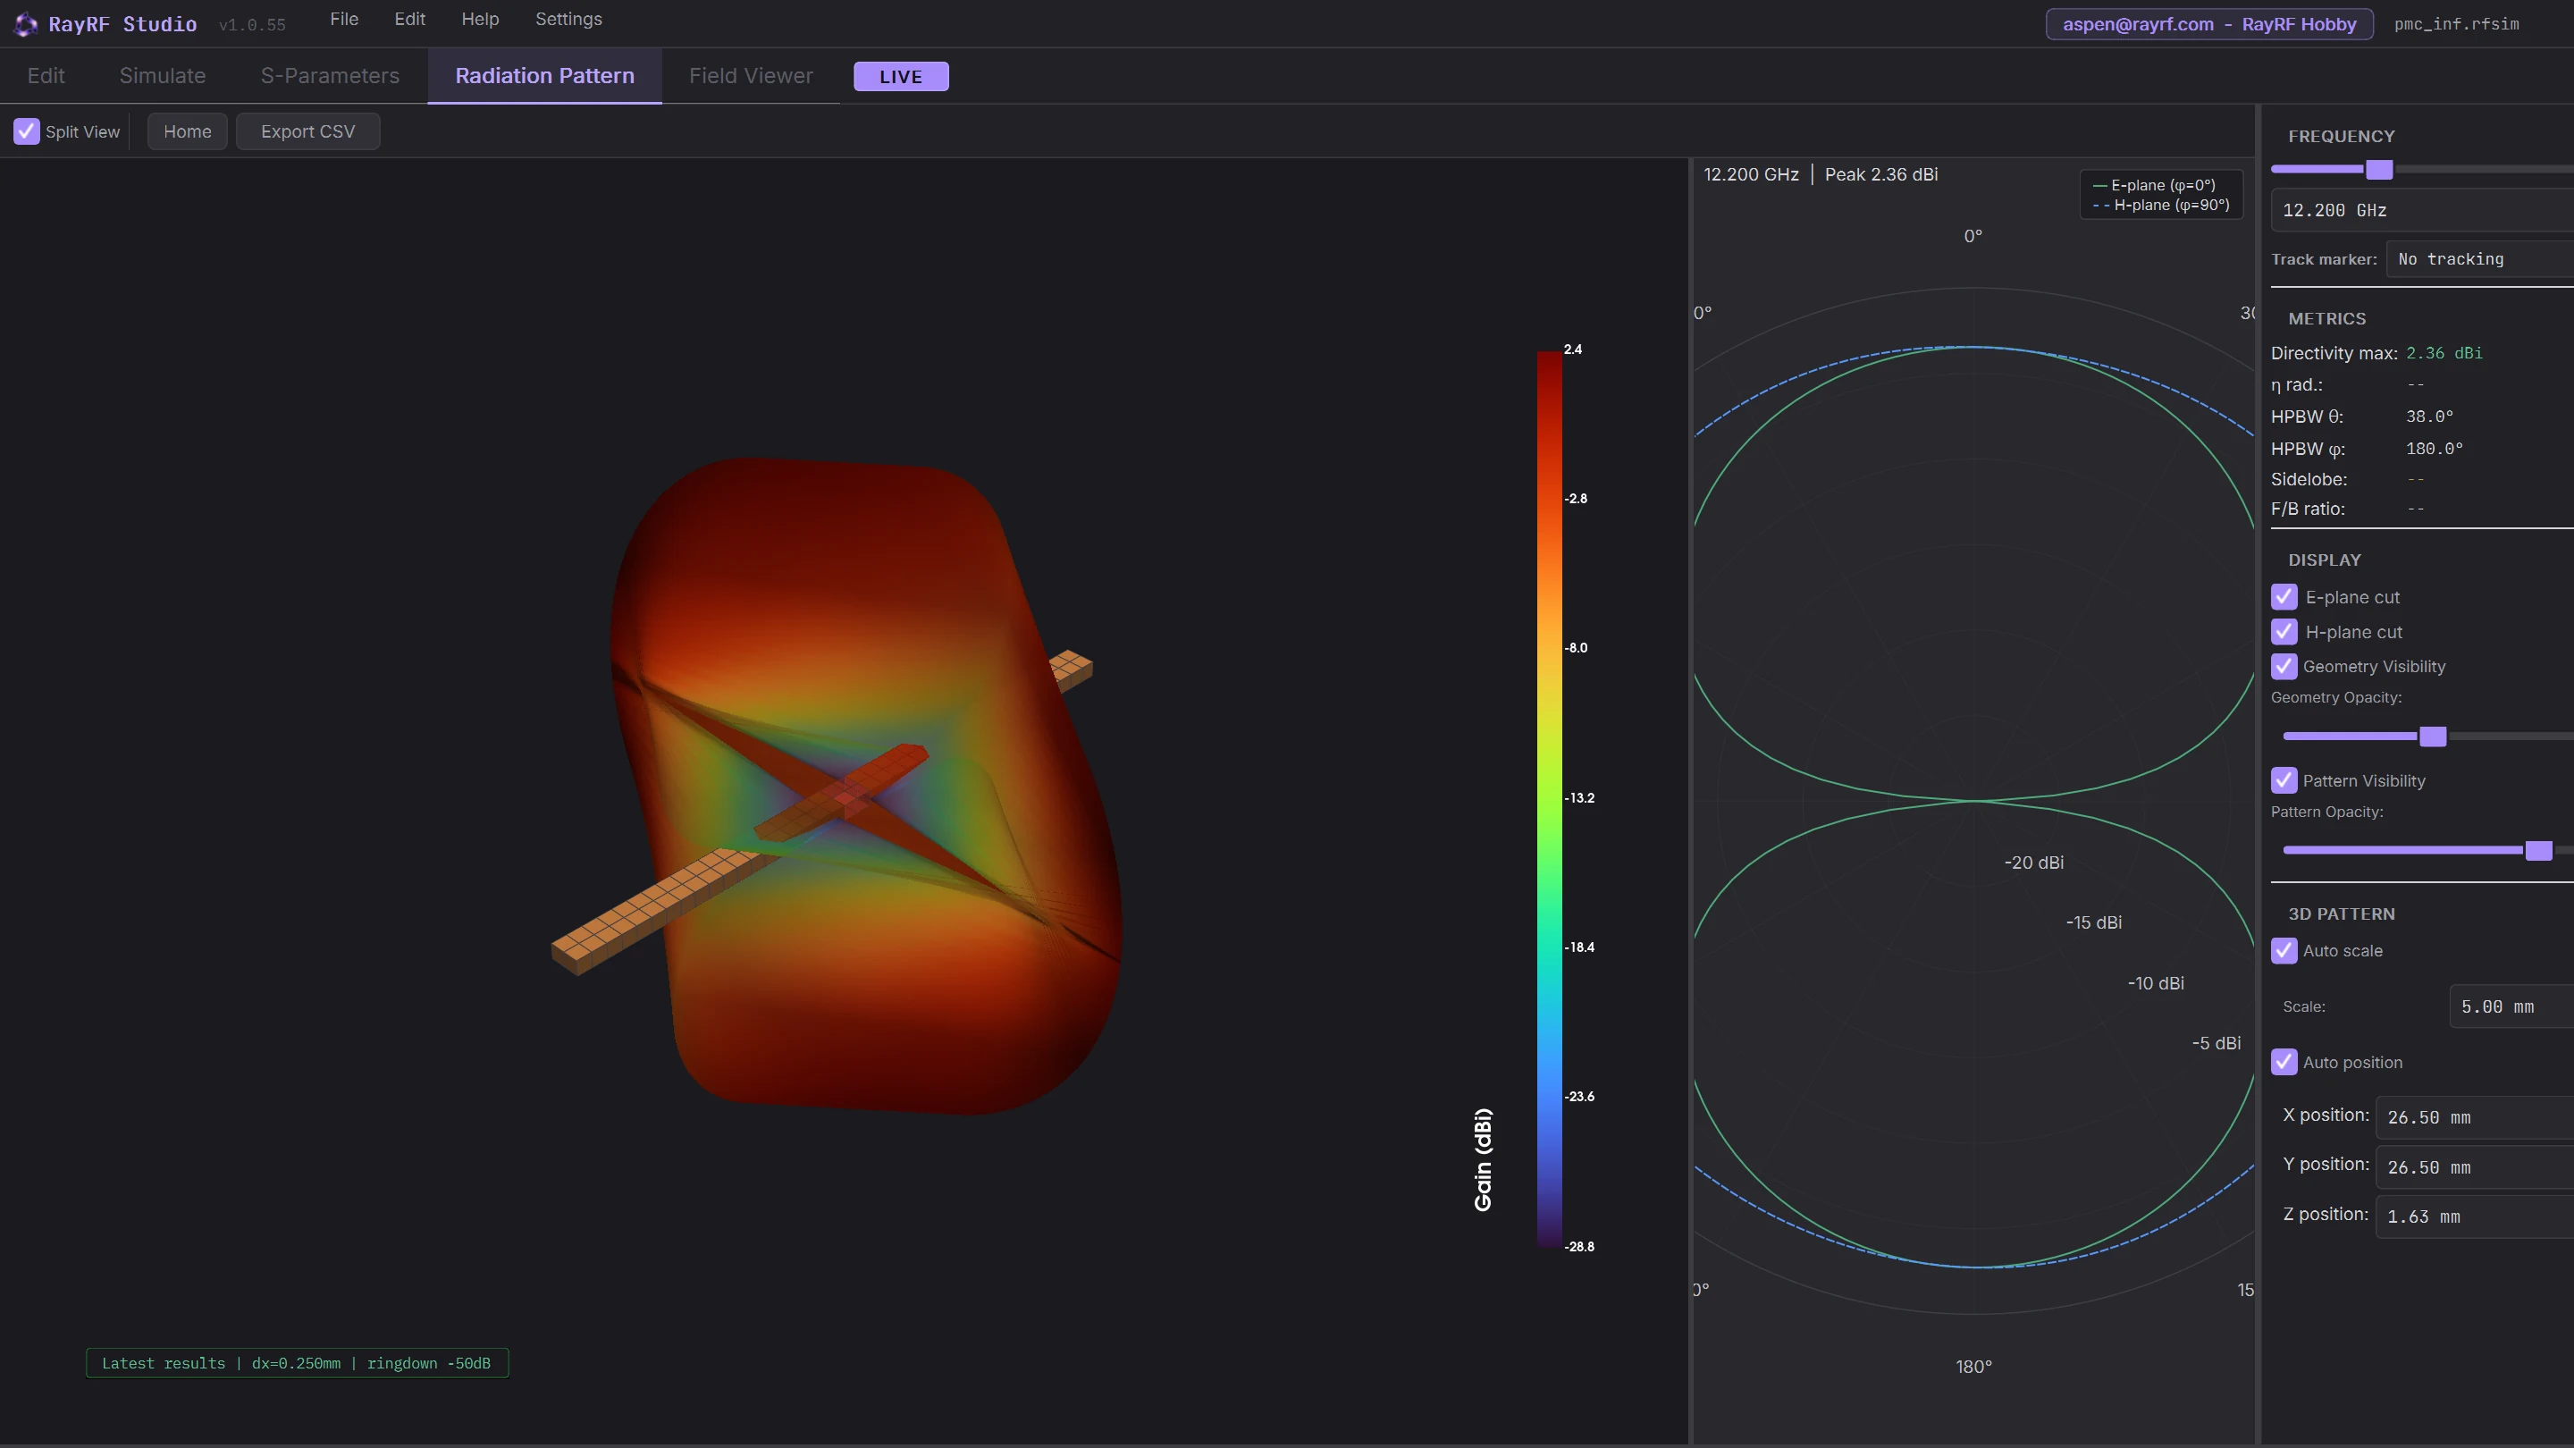Toggle the Split View checkbox
2574x1448 pixels.
[27, 130]
